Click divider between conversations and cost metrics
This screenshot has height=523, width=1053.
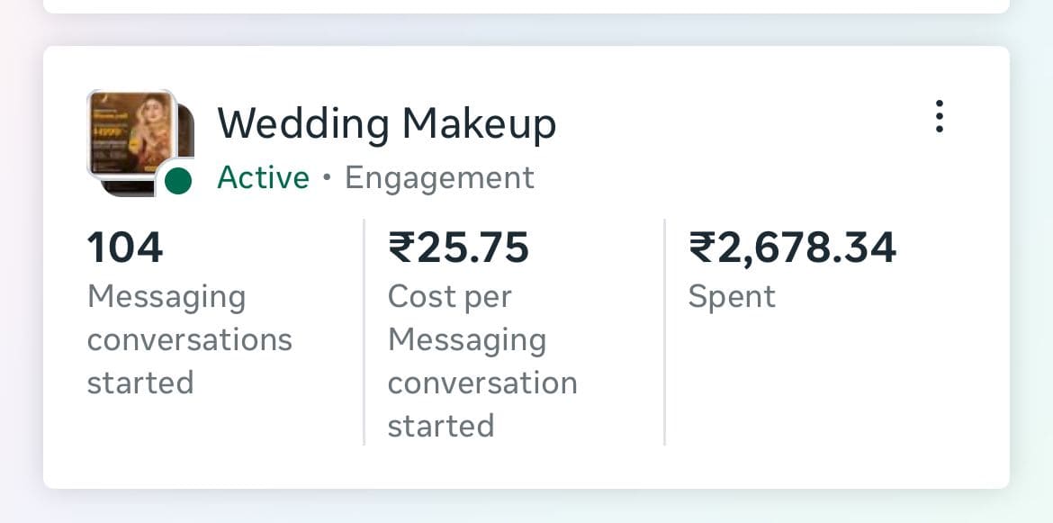click(364, 331)
